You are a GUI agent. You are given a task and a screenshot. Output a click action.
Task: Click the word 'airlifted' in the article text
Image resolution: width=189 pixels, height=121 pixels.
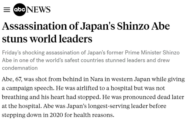pyautogui.click(x=87, y=88)
